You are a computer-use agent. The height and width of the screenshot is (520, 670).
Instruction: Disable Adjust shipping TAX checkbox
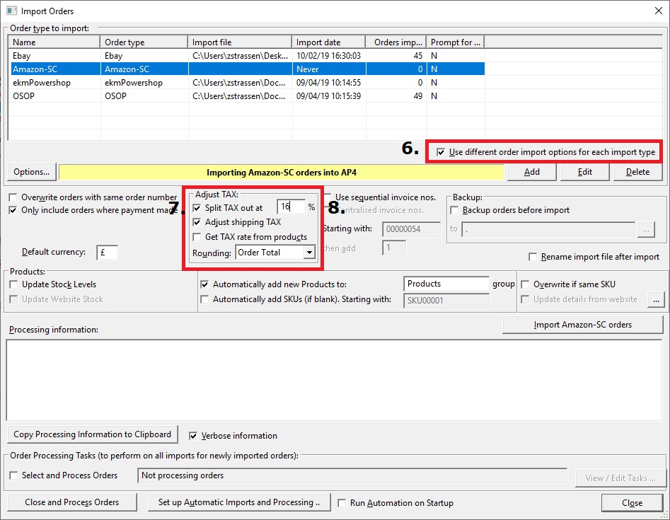[197, 222]
